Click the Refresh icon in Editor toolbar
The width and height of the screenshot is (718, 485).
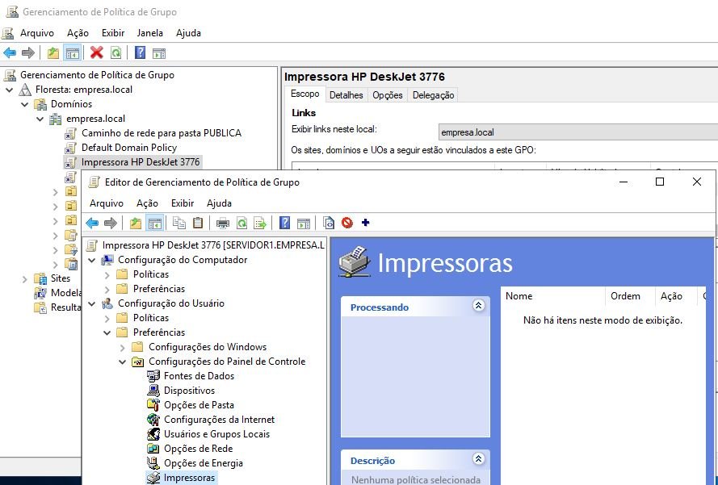point(241,223)
